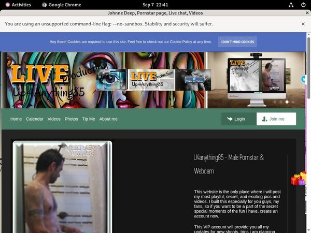Open the Calendar page in site menu
This screenshot has width=311, height=233.
tap(35, 119)
